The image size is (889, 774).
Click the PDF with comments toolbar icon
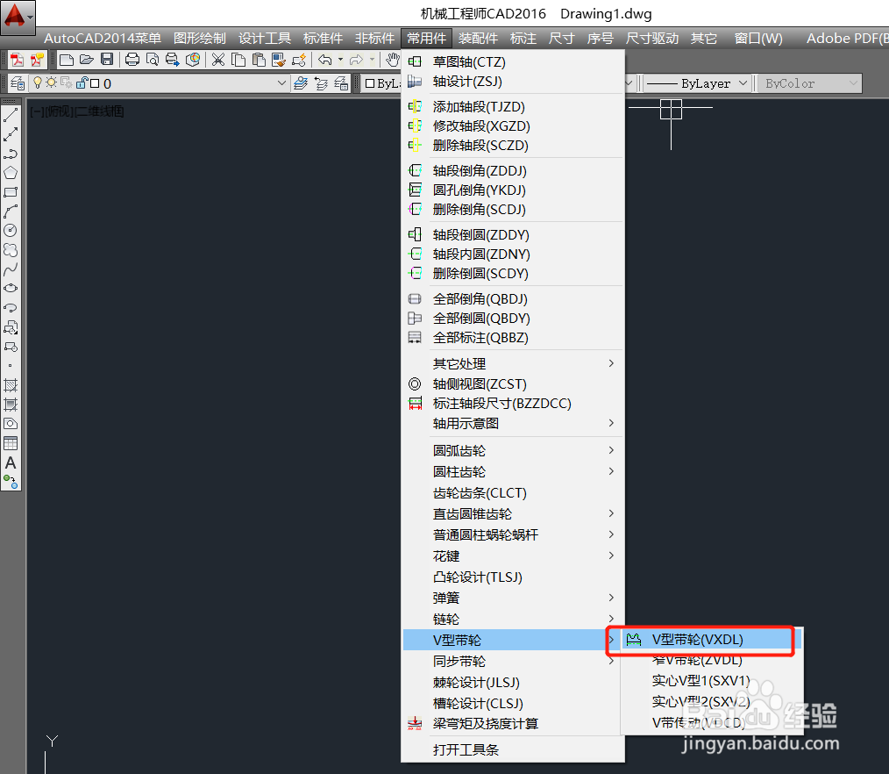pos(37,60)
